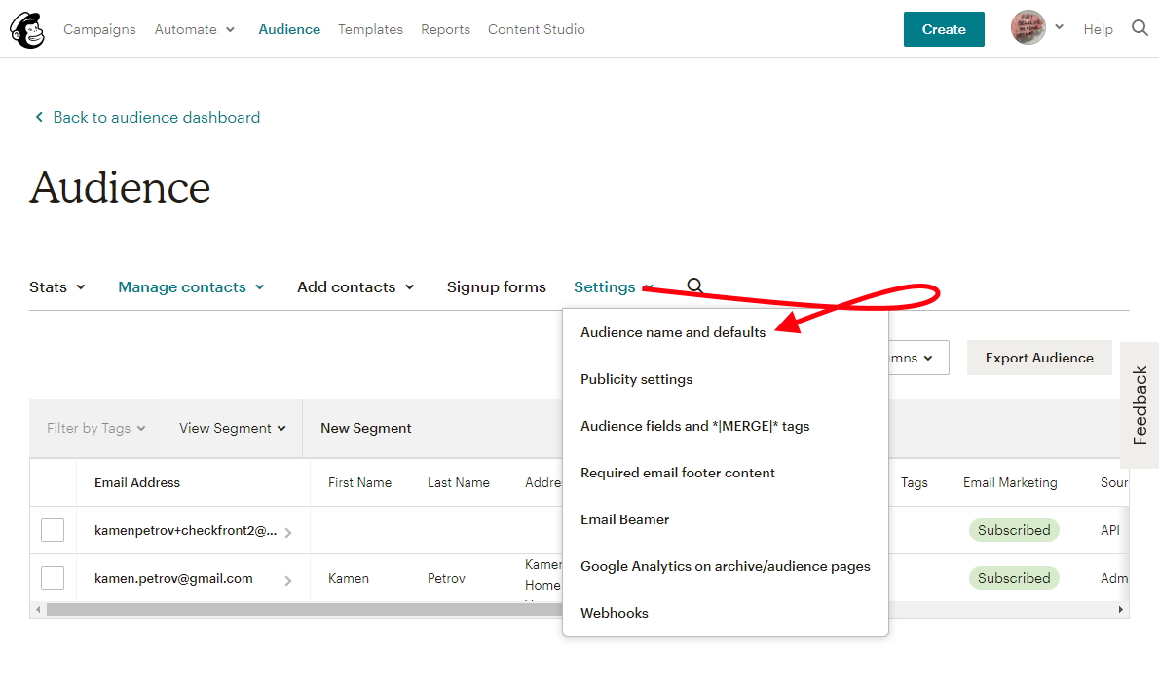
Task: Click the horizontal scrollbar thumb
Action: point(305,610)
